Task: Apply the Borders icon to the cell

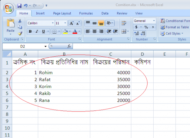Action: (x=54, y=32)
